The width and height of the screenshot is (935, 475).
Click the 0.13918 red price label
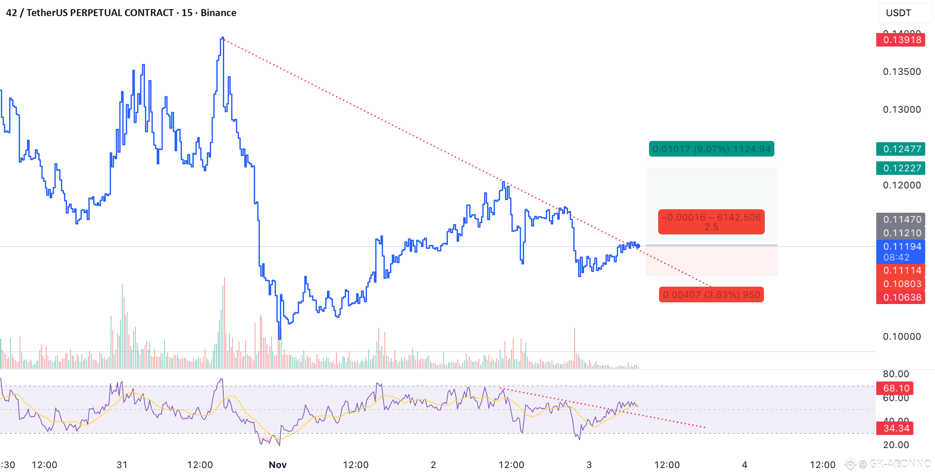point(900,40)
